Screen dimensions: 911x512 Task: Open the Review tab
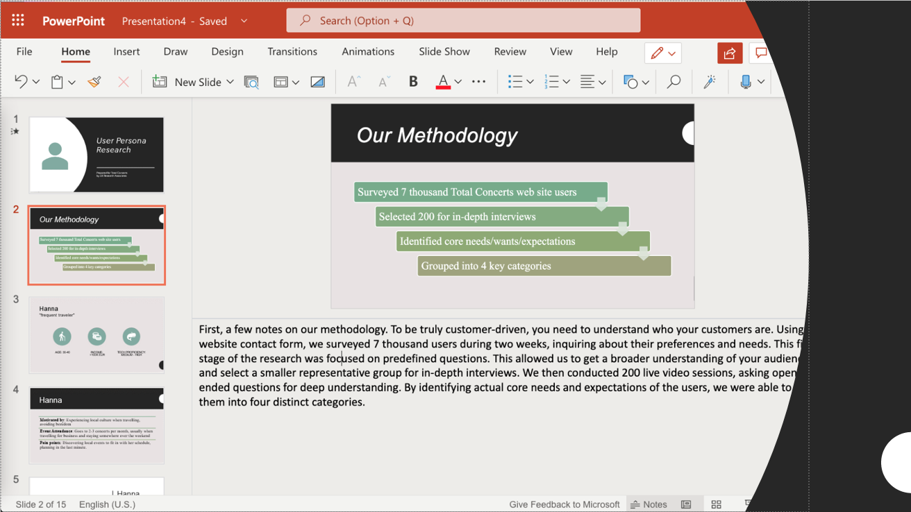(x=510, y=51)
